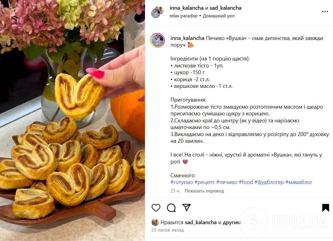Open sad_kalancha in the likes line

(201, 222)
